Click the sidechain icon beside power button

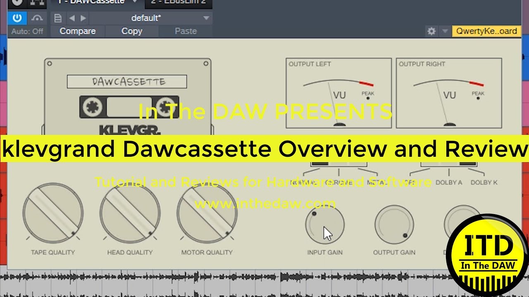[38, 18]
